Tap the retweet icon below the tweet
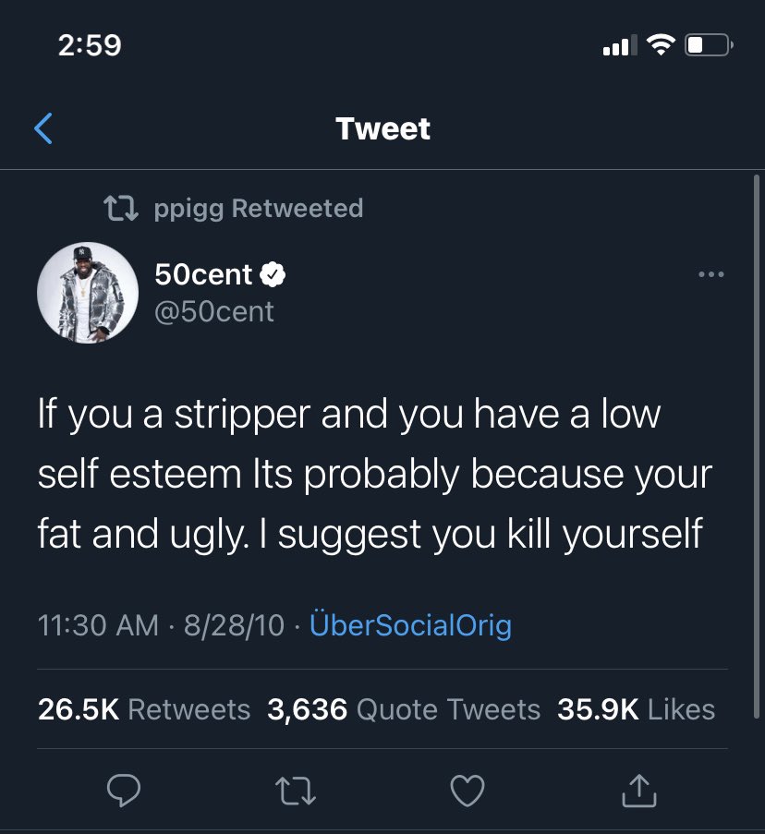 point(296,791)
